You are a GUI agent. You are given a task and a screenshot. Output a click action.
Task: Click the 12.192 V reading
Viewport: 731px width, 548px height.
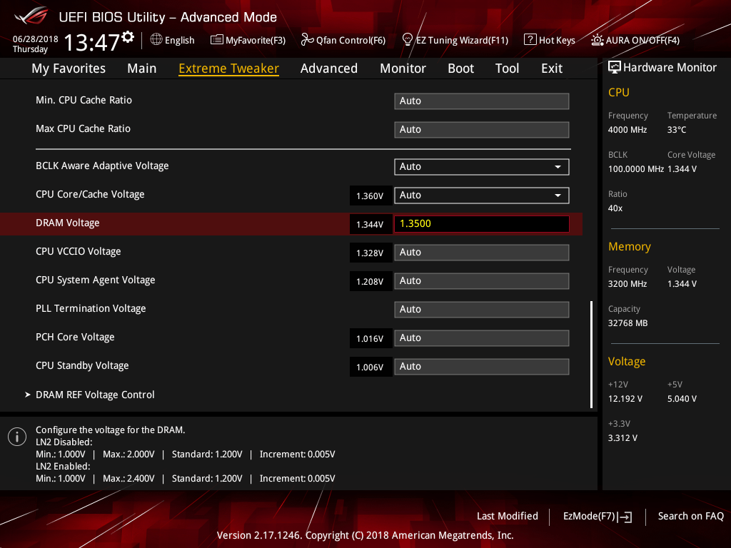tap(625, 399)
